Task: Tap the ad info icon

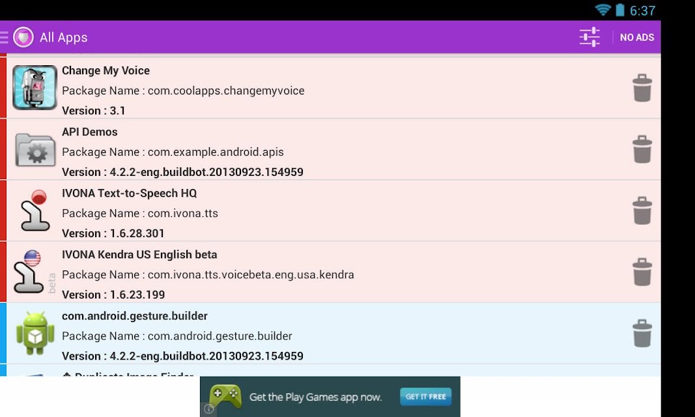Action: point(209,409)
